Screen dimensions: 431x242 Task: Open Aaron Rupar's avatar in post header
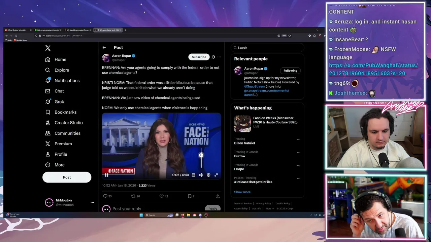point(106,58)
